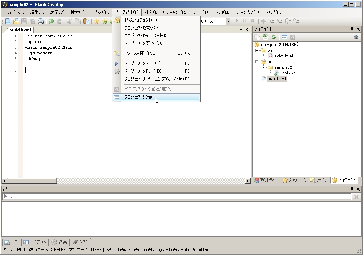Collapse the src folder node
Image resolution: width=363 pixels, height=255 pixels.
[x=257, y=62]
